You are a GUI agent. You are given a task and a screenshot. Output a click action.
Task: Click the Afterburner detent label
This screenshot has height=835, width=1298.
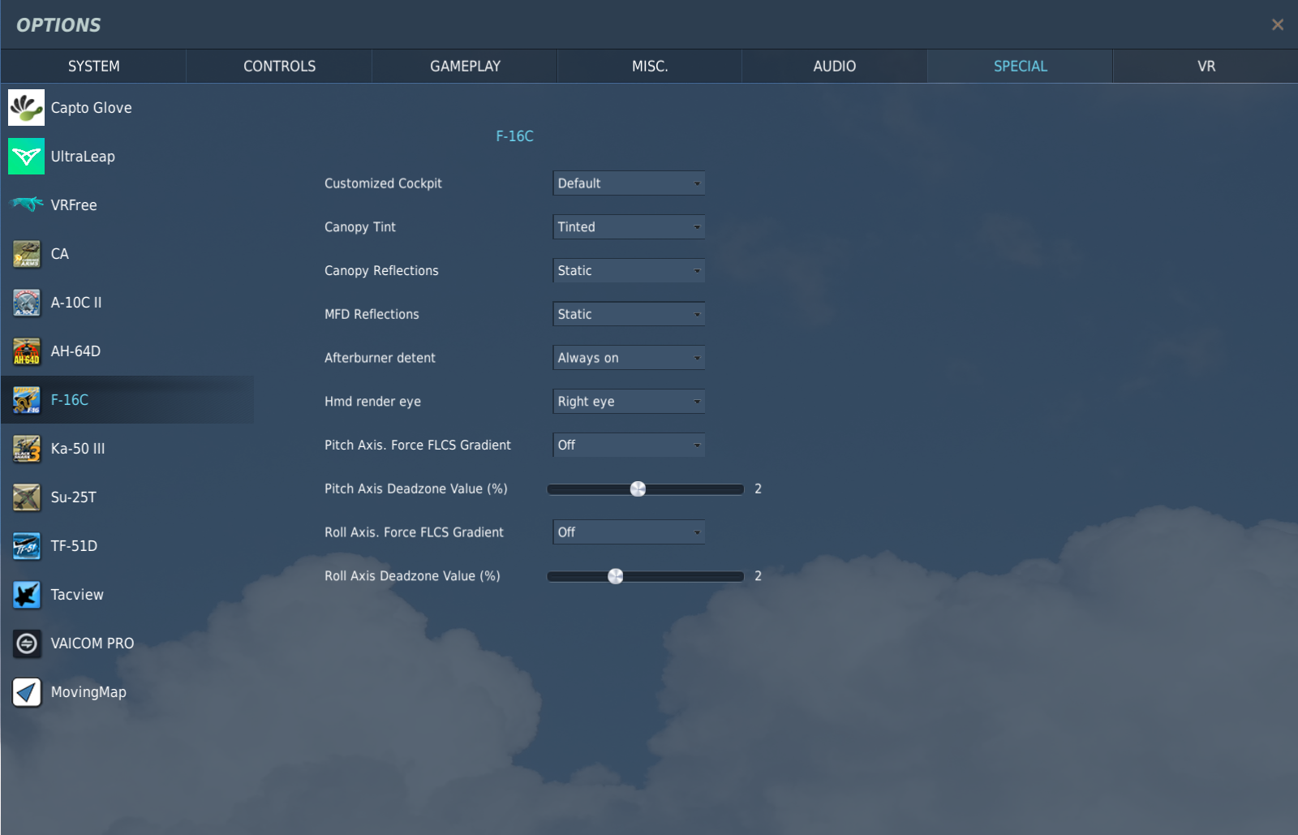point(380,358)
